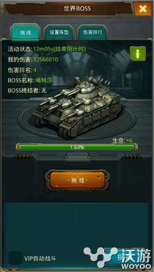Close the 世界BOSS window with X
The height and width of the screenshot is (272, 154).
tap(142, 8)
